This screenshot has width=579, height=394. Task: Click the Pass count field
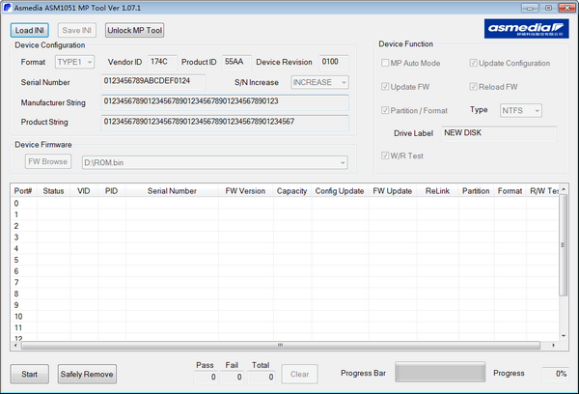click(206, 377)
